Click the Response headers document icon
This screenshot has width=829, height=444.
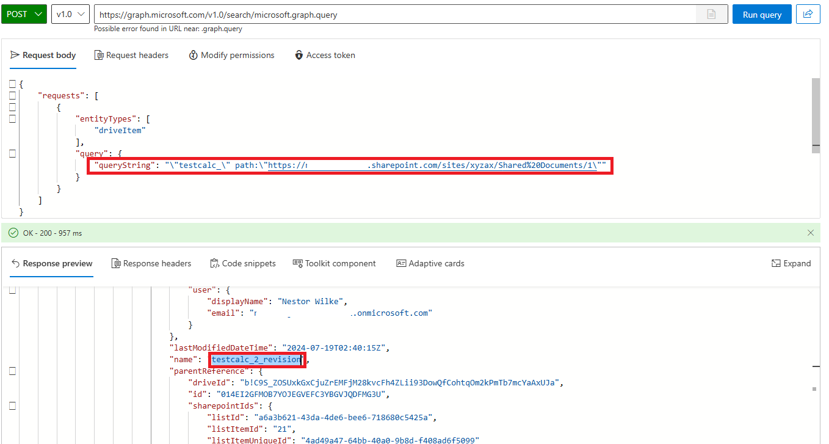pos(116,264)
